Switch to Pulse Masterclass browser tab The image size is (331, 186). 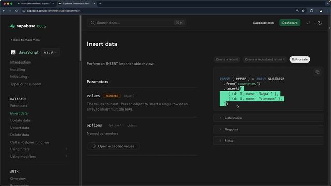[x=35, y=4]
